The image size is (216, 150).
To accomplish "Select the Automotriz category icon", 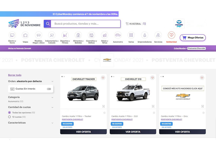I will pos(118,36).
